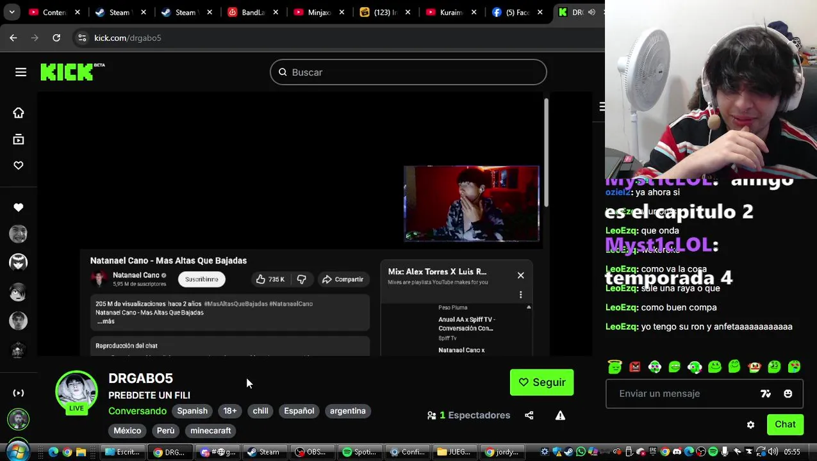Open chat settings gear icon

pos(750,425)
